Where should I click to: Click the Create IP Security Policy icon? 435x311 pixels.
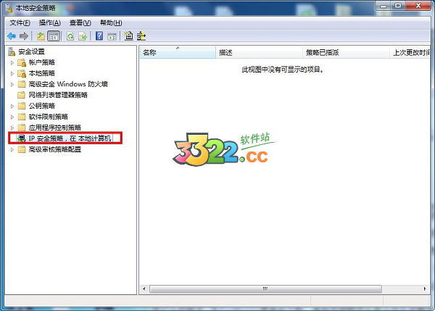128,36
